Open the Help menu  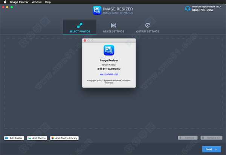pos(48,2)
